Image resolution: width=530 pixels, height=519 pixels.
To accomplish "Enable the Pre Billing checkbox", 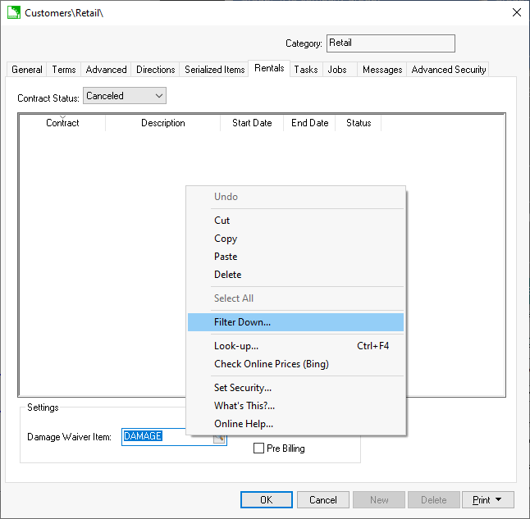I will (x=259, y=448).
